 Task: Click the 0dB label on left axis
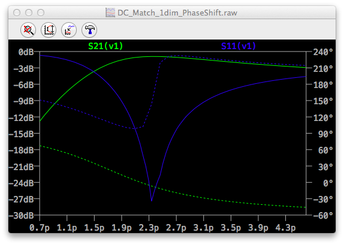[x=26, y=52]
